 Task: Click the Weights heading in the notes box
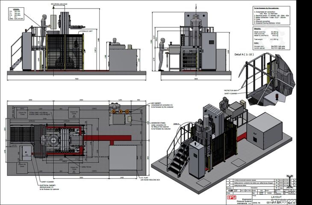pyautogui.click(x=257, y=29)
